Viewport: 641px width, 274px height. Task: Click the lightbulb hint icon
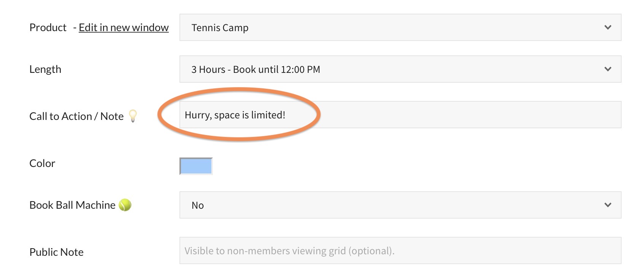(x=133, y=116)
